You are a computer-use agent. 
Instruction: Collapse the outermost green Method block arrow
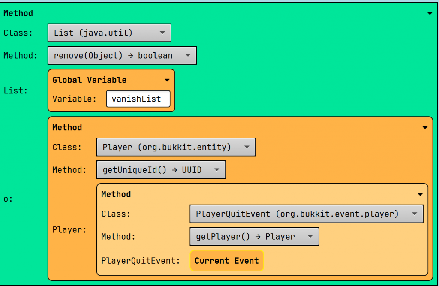(430, 14)
